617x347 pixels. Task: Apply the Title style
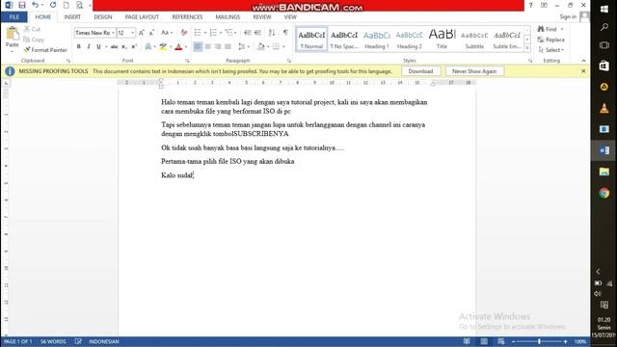(x=442, y=40)
